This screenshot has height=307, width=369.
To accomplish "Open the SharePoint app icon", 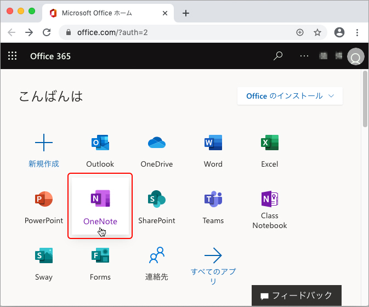I will point(157,200).
